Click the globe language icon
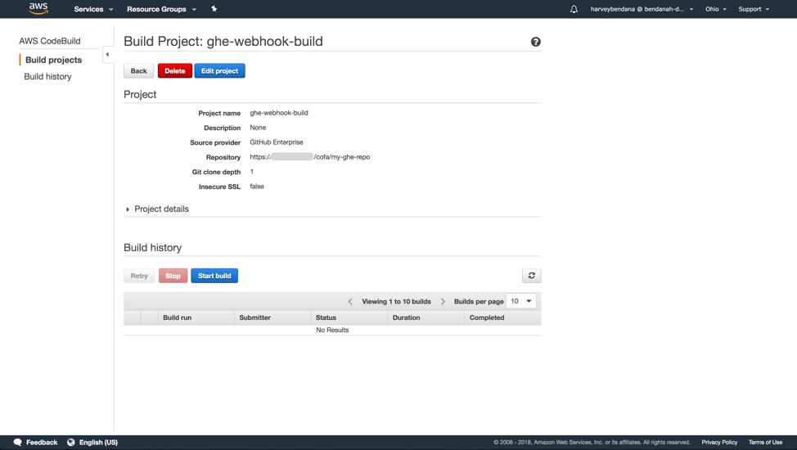 pos(71,443)
